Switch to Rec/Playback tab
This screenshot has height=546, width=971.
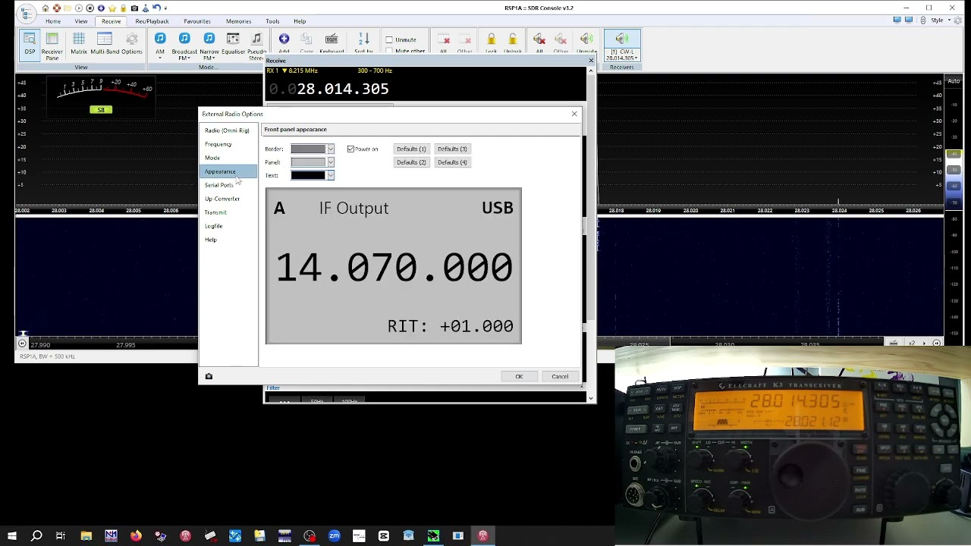pyautogui.click(x=152, y=21)
